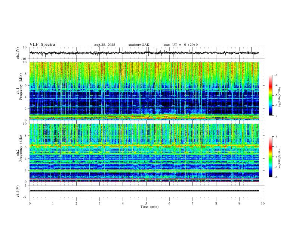This screenshot has width=296, height=228.
Task: Click time axis tick label '5'
Action: (x=146, y=203)
